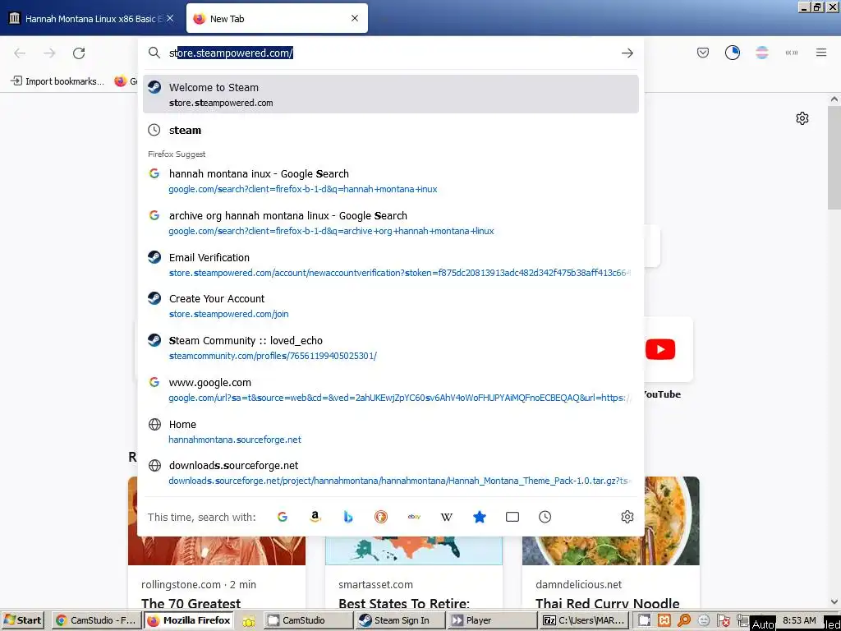841x631 pixels.
Task: Open smartasset.com Best States To Retire card
Action: tap(414, 543)
